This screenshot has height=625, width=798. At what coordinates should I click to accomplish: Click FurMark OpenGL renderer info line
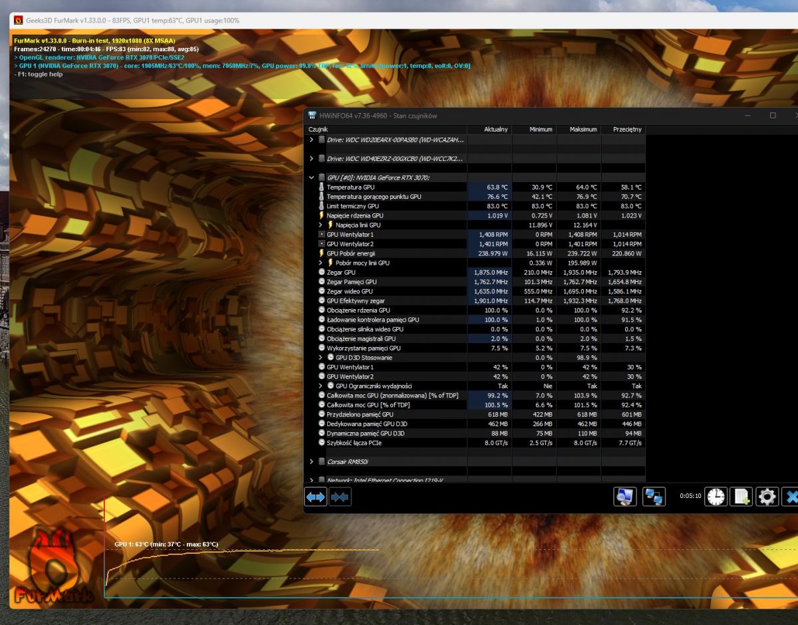99,57
